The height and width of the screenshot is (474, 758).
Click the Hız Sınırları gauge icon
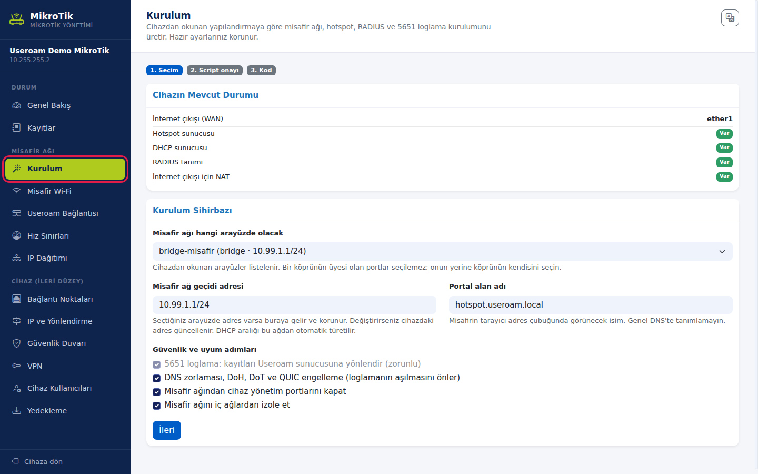pos(17,236)
